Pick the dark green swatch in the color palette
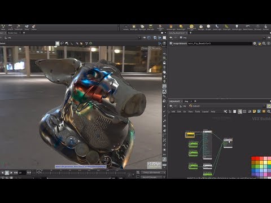 click(253, 166)
